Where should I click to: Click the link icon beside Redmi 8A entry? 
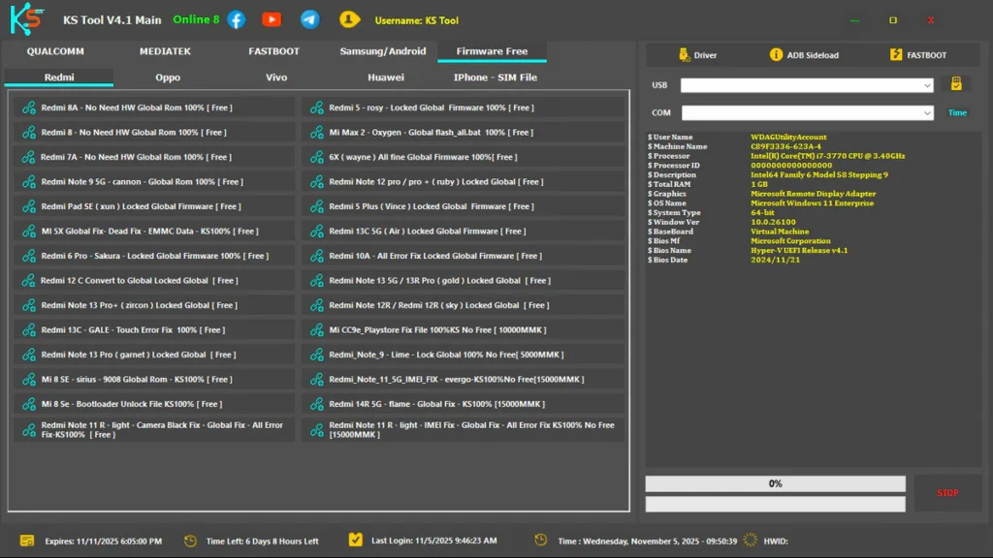pyautogui.click(x=29, y=108)
